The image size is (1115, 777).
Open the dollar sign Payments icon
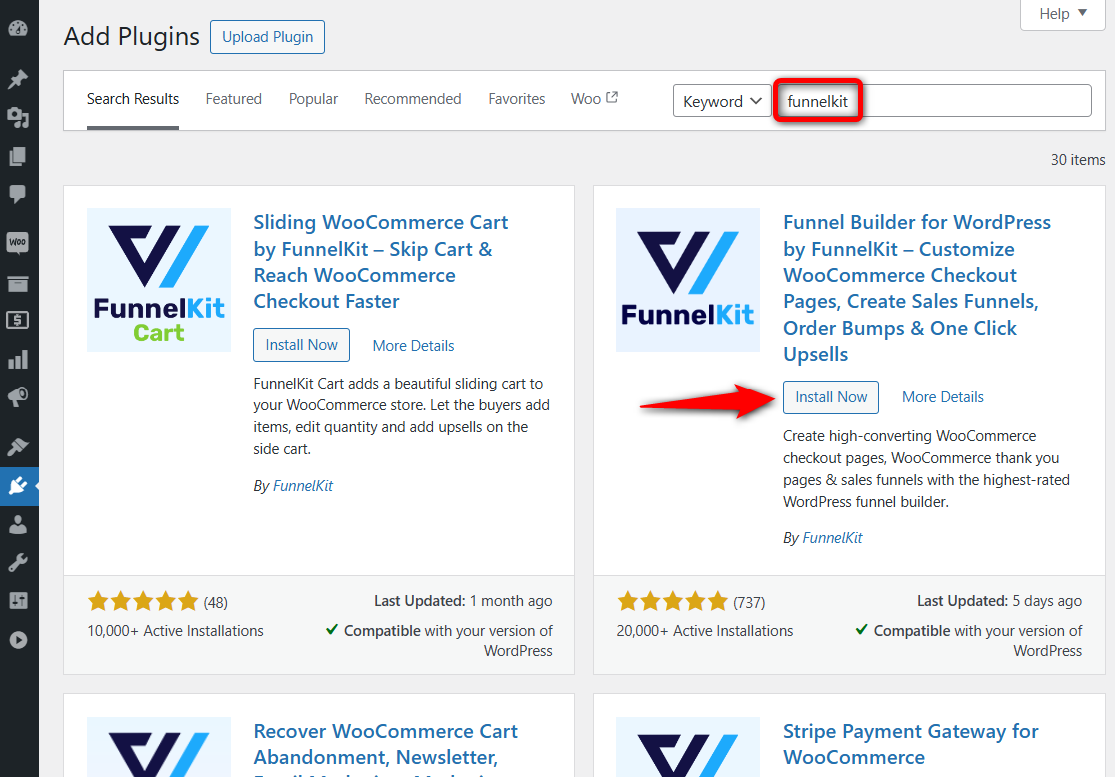pyautogui.click(x=18, y=320)
